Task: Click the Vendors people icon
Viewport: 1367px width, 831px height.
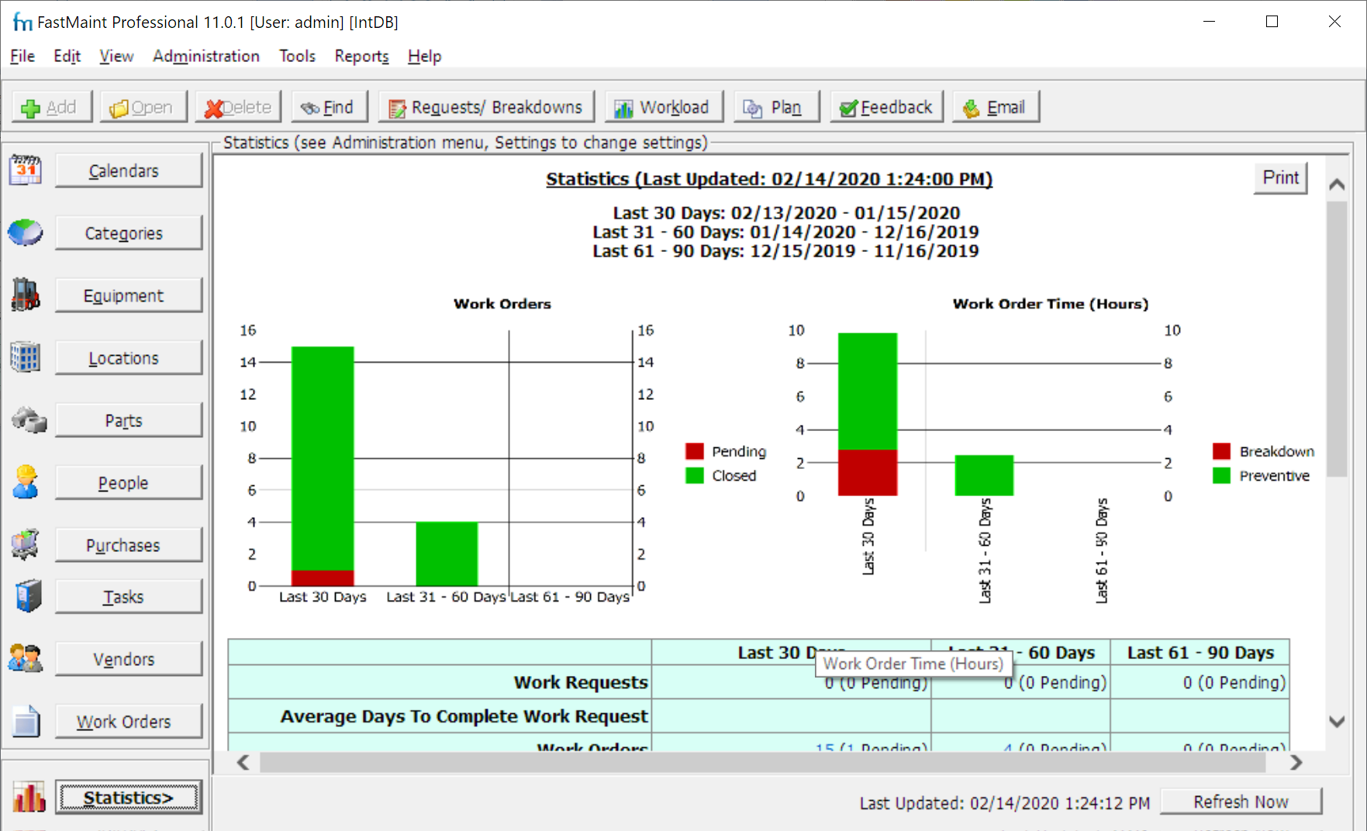Action: point(26,659)
